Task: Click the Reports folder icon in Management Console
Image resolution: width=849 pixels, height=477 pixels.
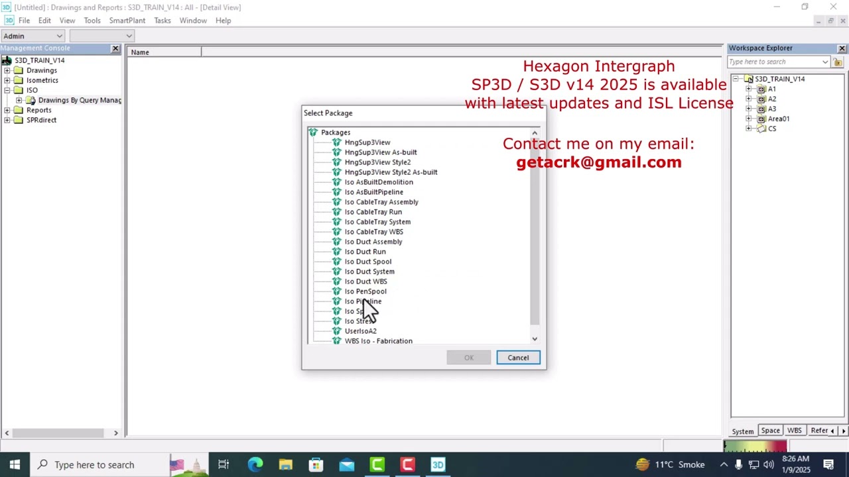Action: (x=19, y=110)
